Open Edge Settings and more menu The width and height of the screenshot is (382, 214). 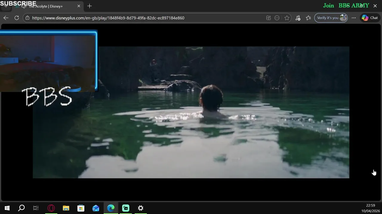(354, 18)
